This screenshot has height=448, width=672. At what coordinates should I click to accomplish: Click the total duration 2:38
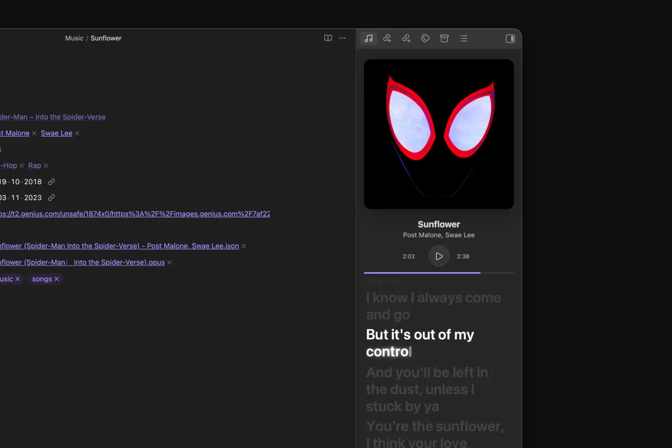tap(463, 256)
